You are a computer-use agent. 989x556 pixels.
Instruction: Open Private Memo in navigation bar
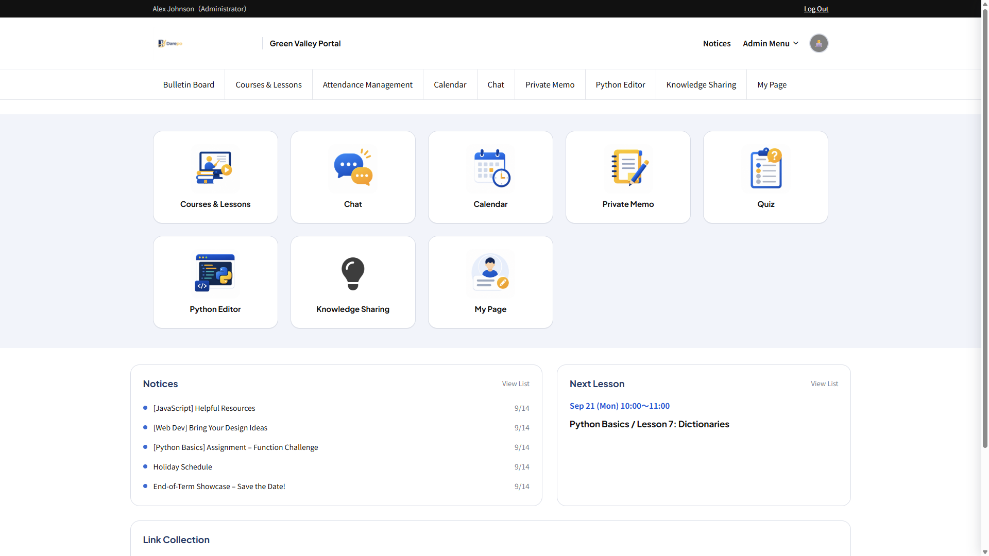coord(550,84)
